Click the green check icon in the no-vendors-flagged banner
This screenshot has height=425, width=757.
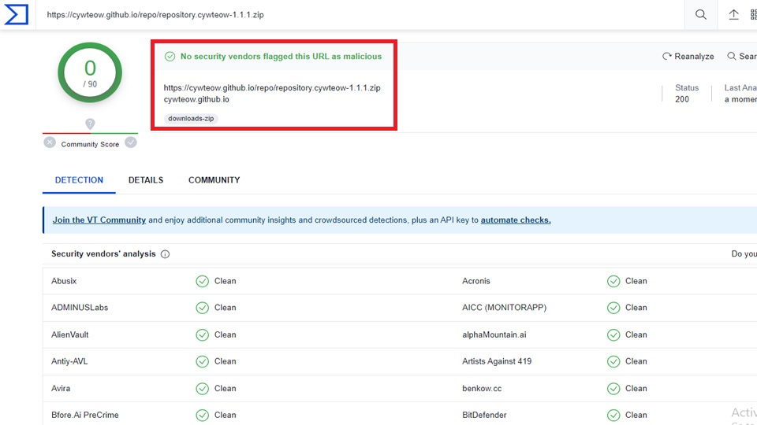[170, 57]
